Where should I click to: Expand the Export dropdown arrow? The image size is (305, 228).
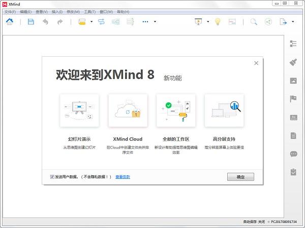click(x=293, y=22)
